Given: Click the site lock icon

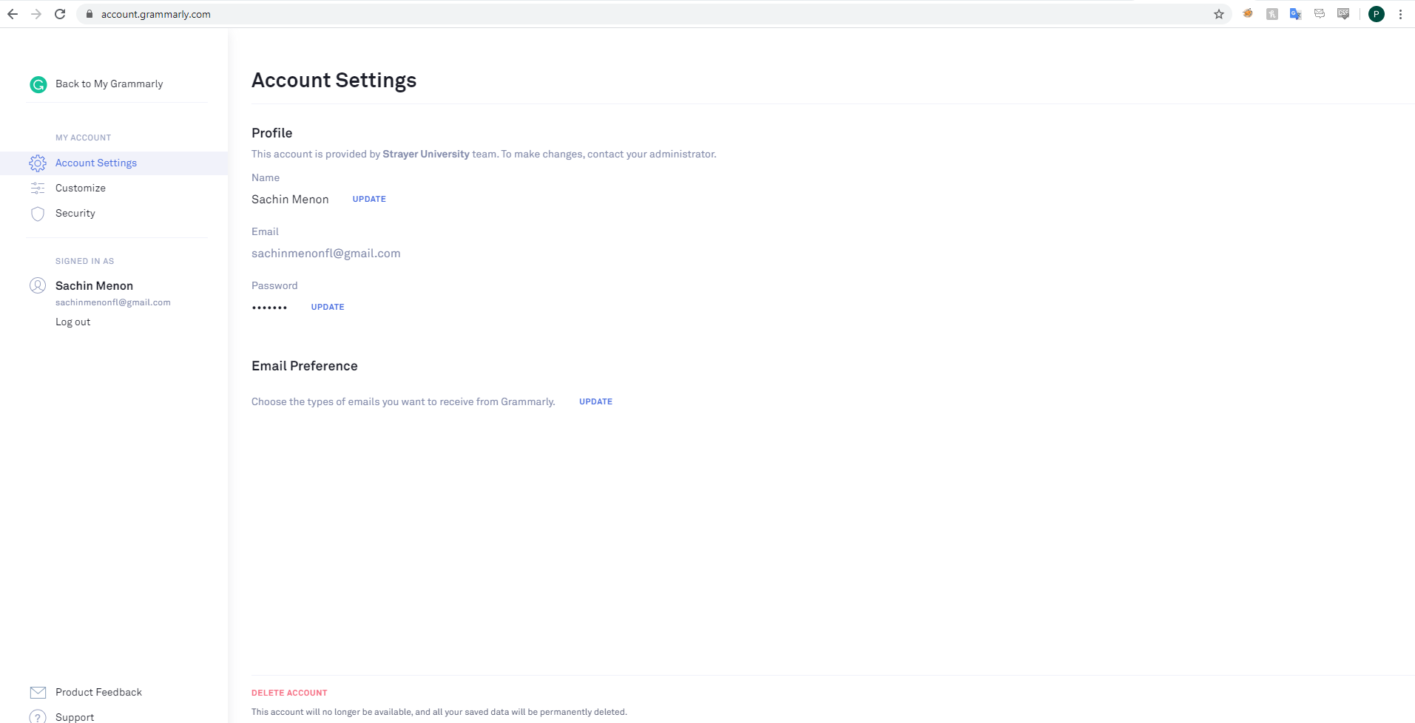Looking at the screenshot, I should 89,14.
